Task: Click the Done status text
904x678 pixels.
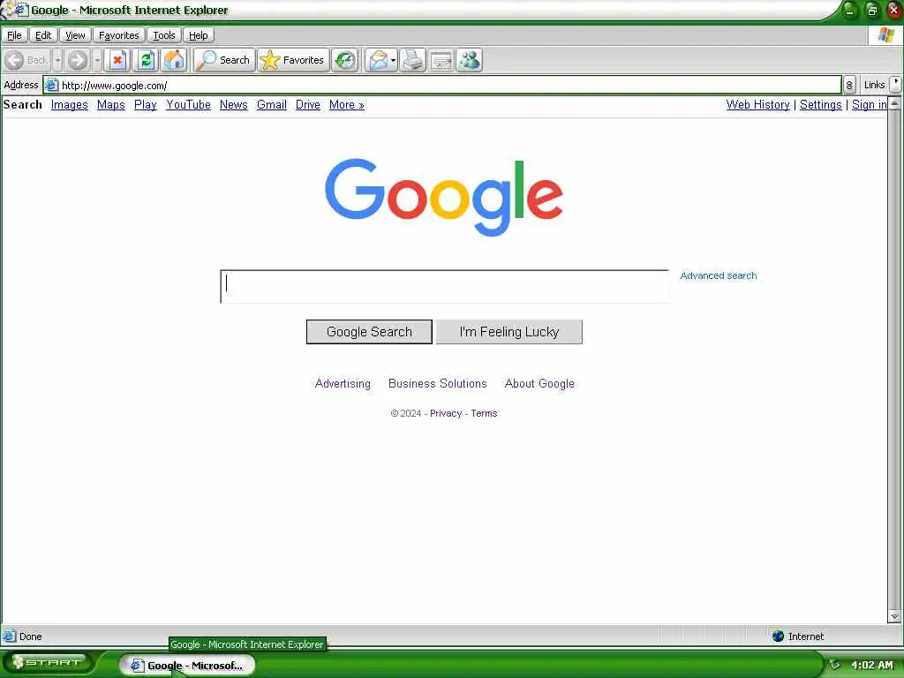Action: [31, 637]
